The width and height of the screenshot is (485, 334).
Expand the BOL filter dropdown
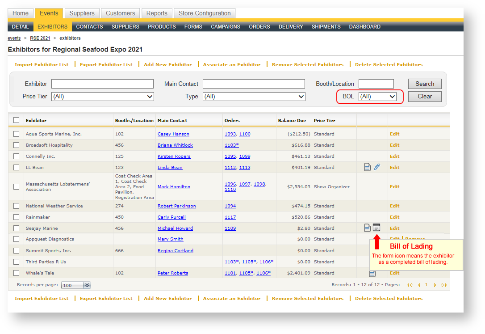[x=377, y=96]
